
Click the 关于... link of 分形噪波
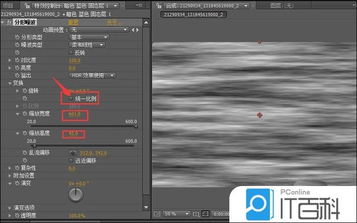click(x=114, y=22)
